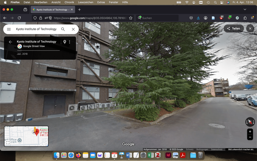Screen dimensions: 257x161
Task: Open the Chronik menu in menu bar
Action: pyautogui.click(x=69, y=2)
